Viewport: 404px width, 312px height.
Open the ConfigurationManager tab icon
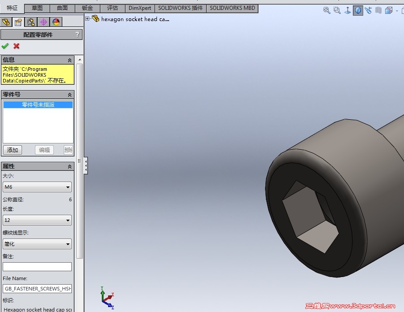[x=31, y=22]
